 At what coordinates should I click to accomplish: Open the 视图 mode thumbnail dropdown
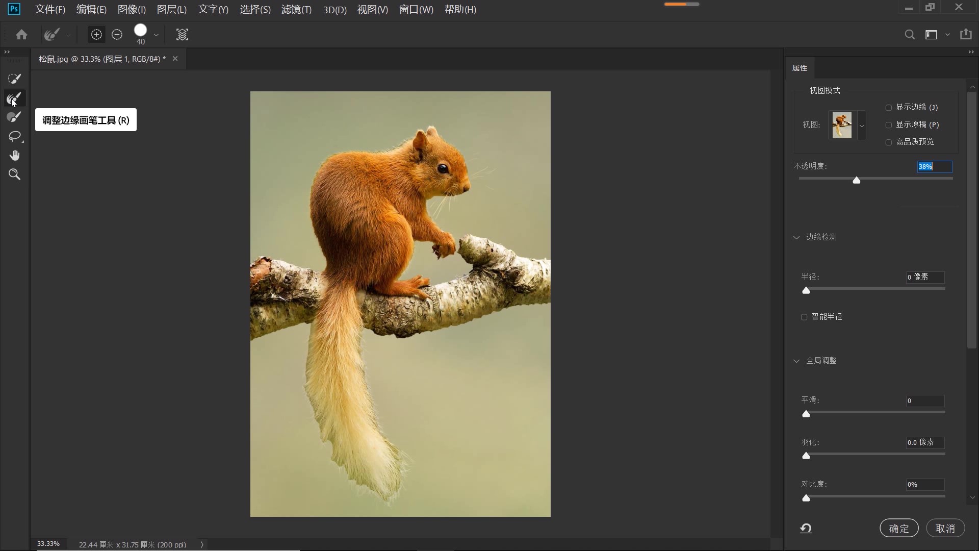pos(862,126)
